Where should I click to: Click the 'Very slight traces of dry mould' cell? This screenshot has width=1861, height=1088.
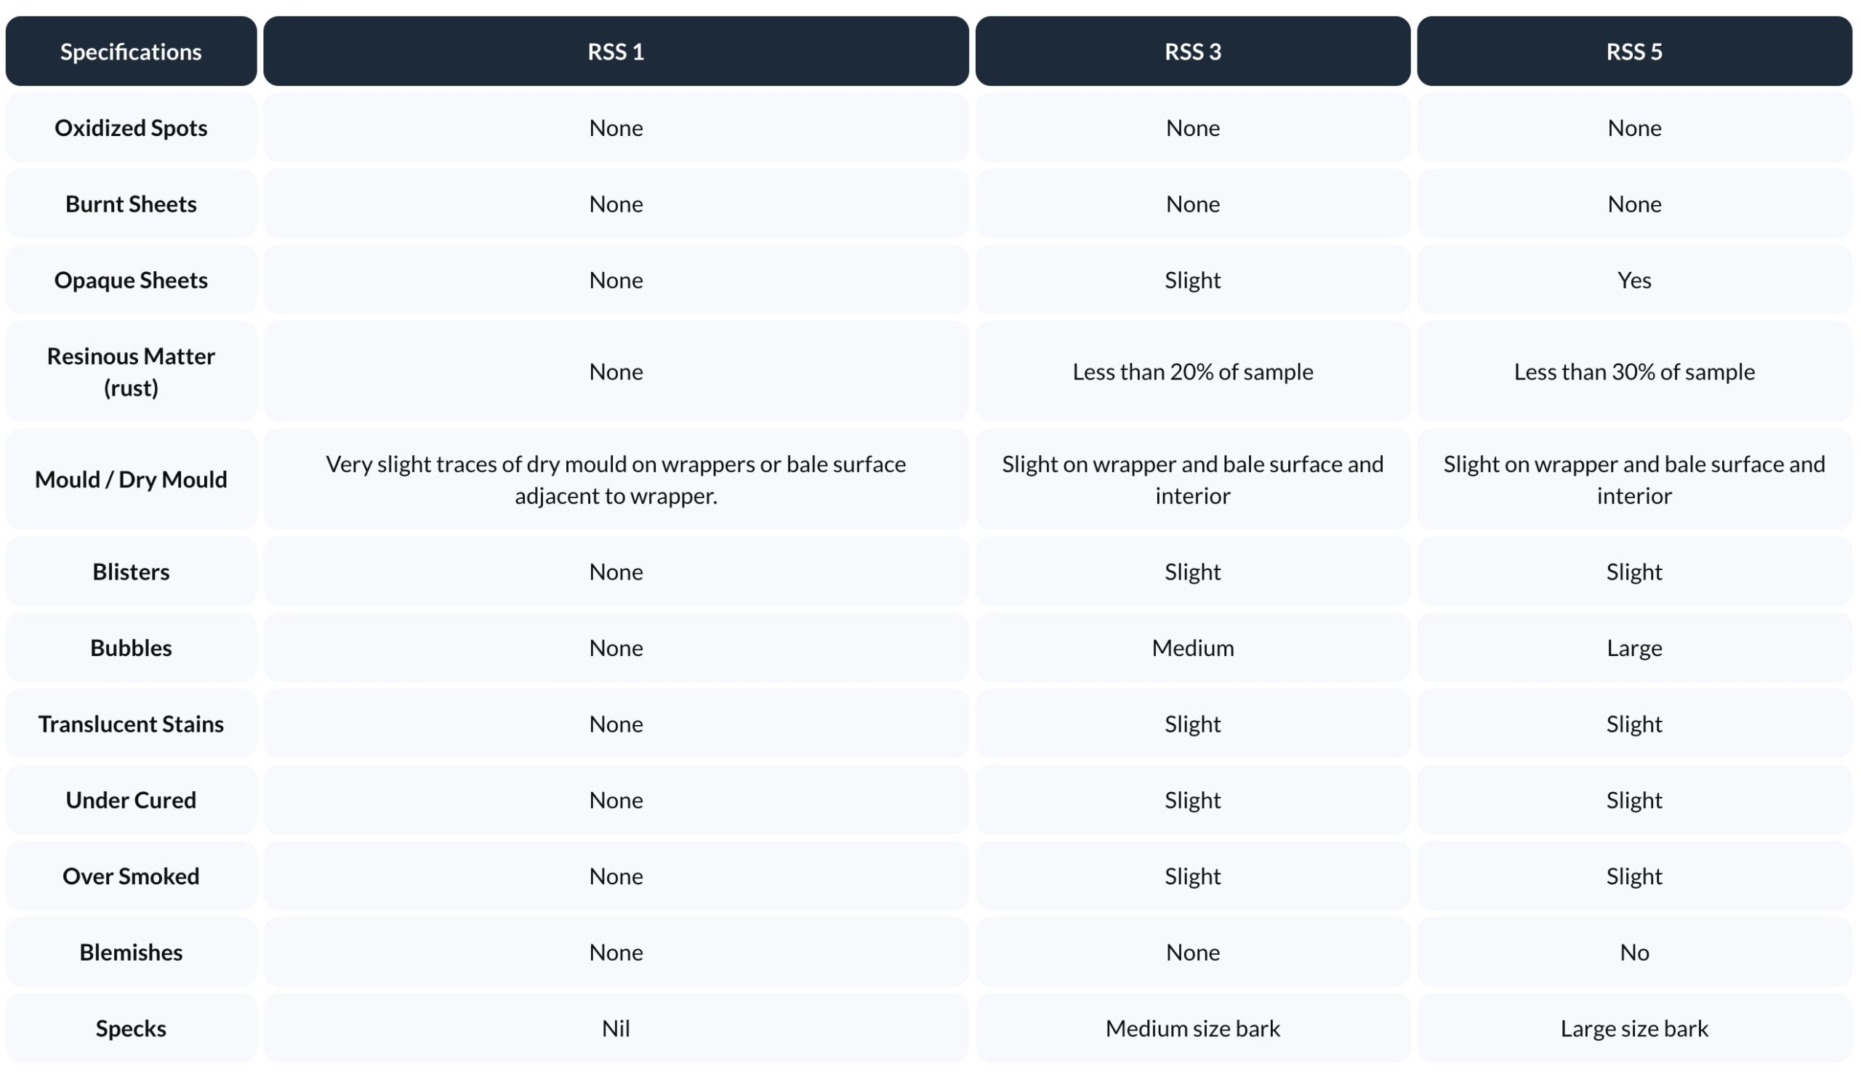615,479
